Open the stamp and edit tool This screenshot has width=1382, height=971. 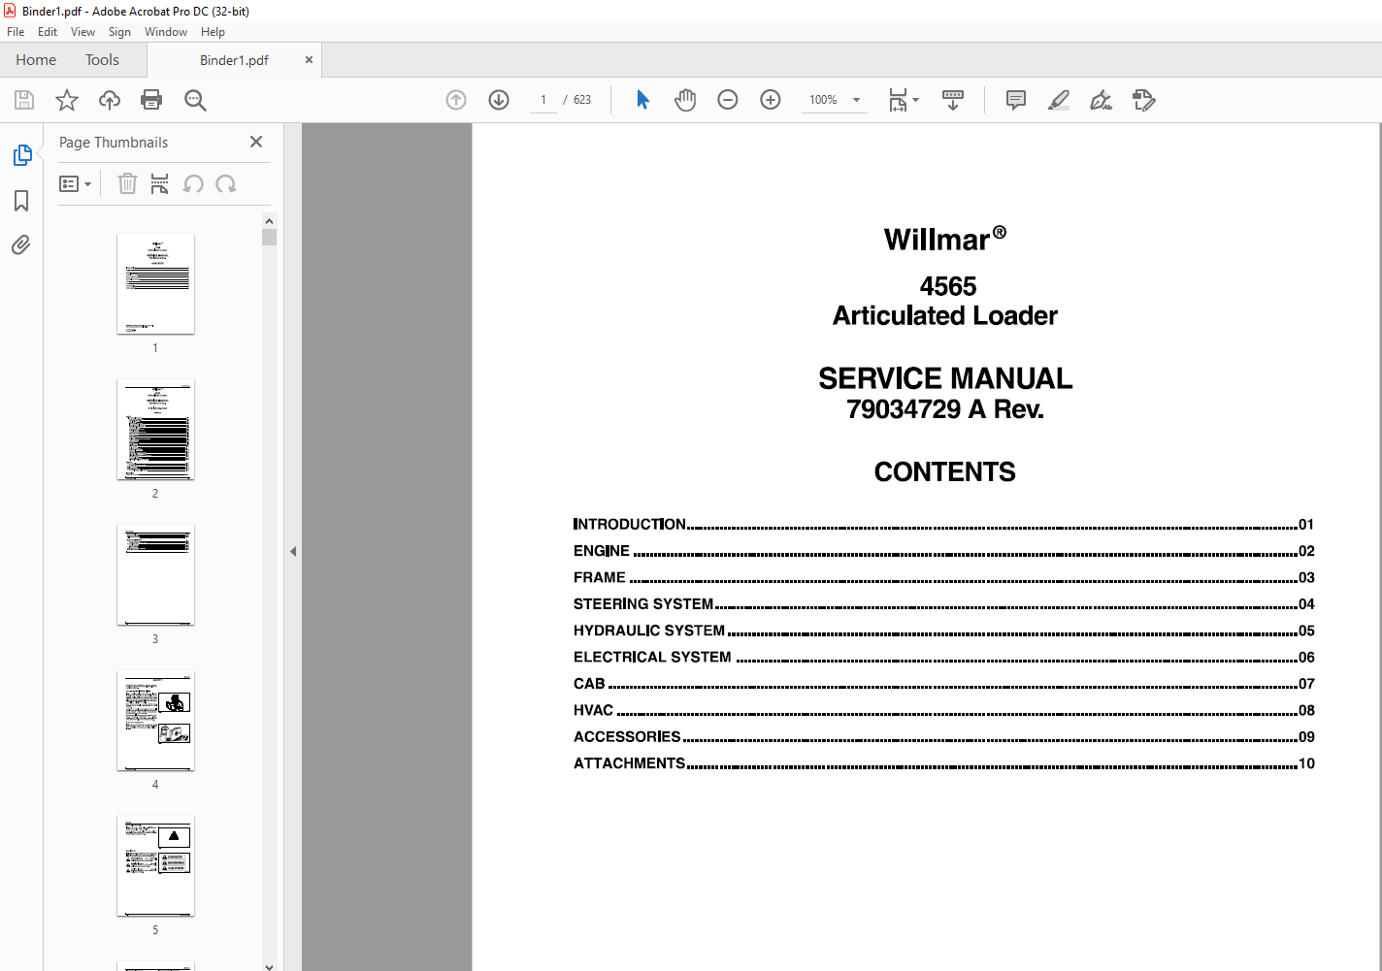click(1144, 100)
